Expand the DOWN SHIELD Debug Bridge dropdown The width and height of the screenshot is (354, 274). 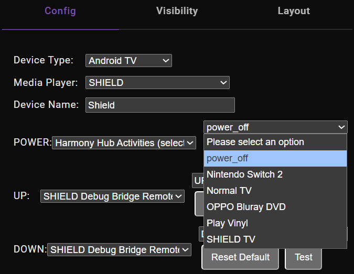119,250
